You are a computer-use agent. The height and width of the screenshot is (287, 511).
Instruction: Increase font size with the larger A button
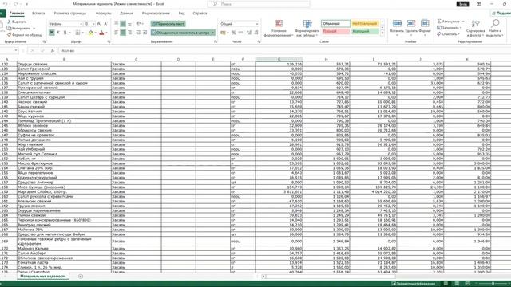(x=99, y=24)
